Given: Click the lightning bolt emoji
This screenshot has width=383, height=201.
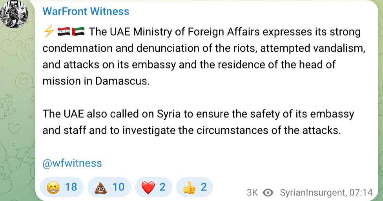Looking at the screenshot, I should (49, 32).
